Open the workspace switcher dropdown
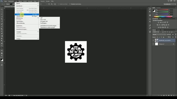Screen dimensions: 177x99 pyautogui.click(x=170, y=4)
